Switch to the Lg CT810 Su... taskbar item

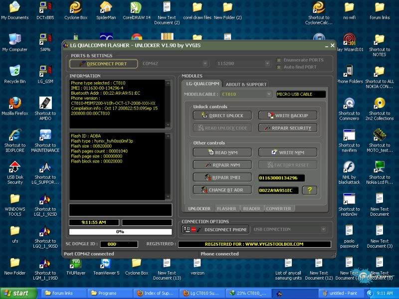pos(203,293)
